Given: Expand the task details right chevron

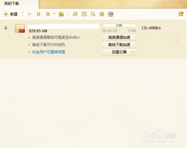Looking at the screenshot, I should 177,39.
